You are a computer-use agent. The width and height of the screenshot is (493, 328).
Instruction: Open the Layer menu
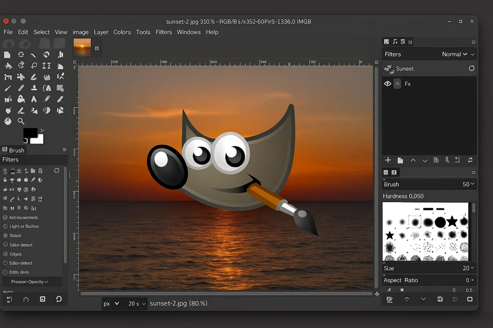click(x=101, y=32)
